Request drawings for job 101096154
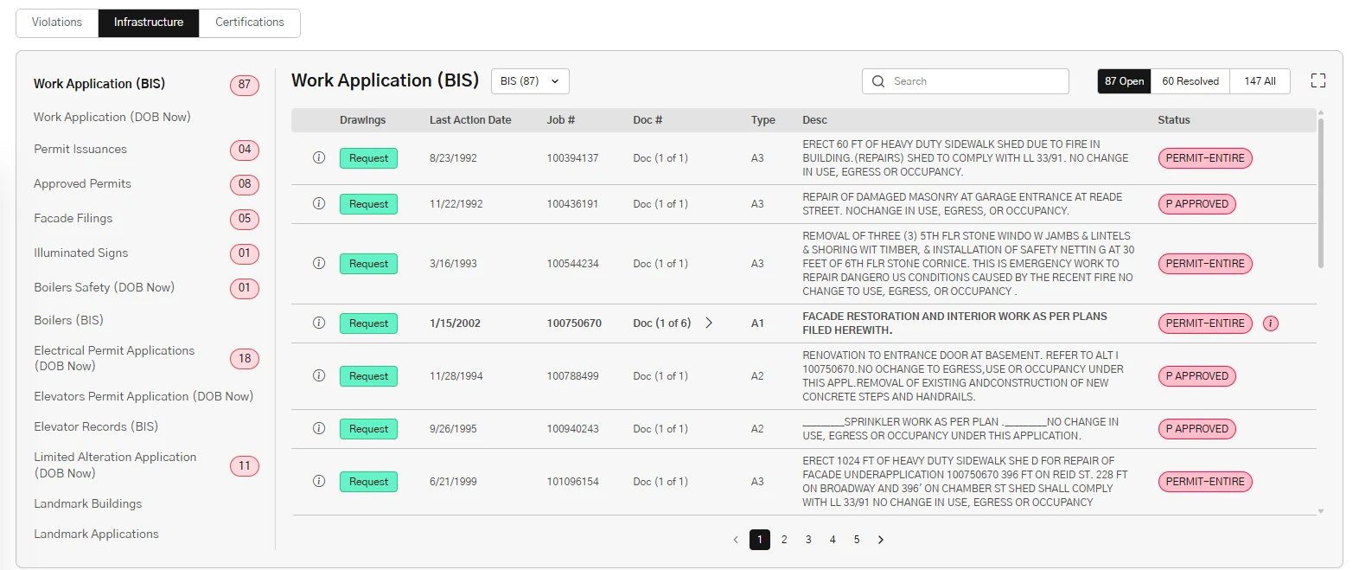 coord(368,482)
